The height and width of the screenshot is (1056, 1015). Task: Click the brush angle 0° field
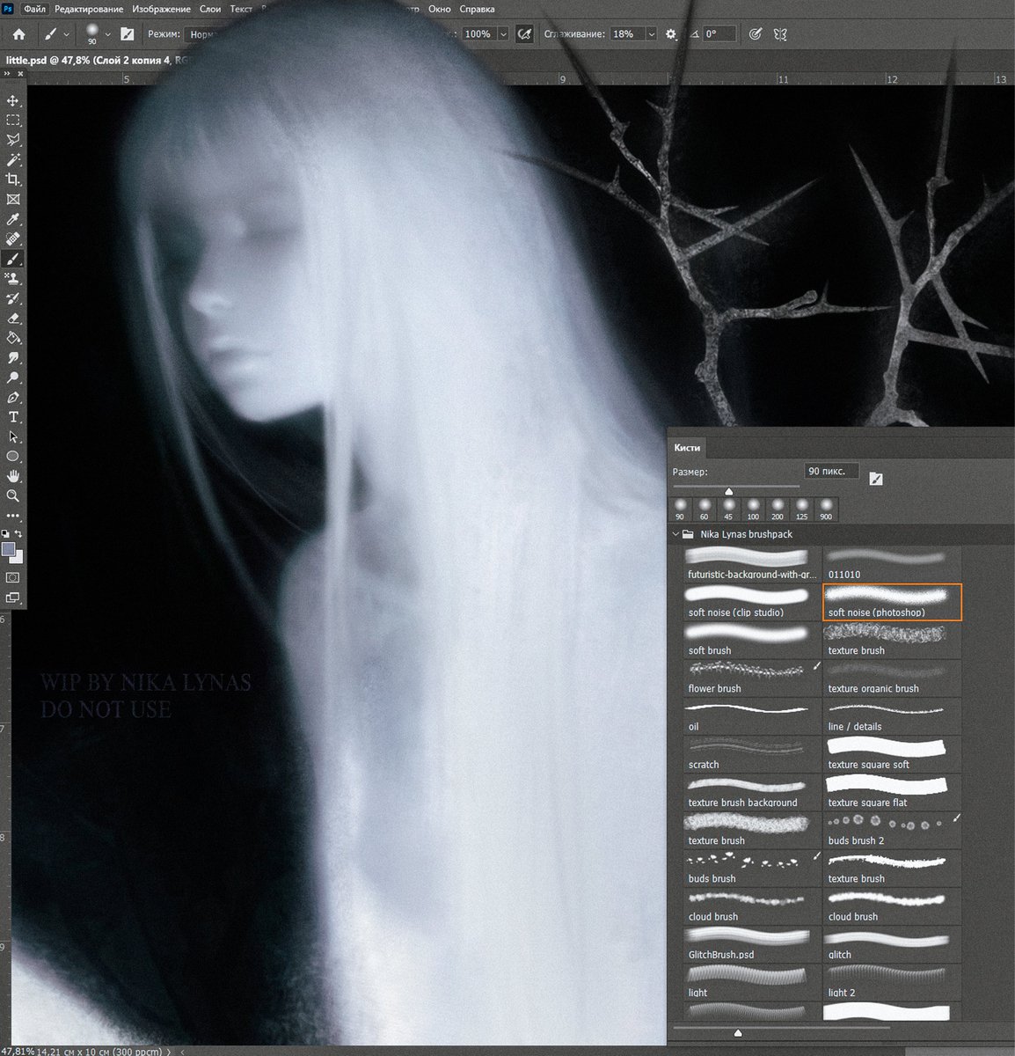(x=719, y=34)
